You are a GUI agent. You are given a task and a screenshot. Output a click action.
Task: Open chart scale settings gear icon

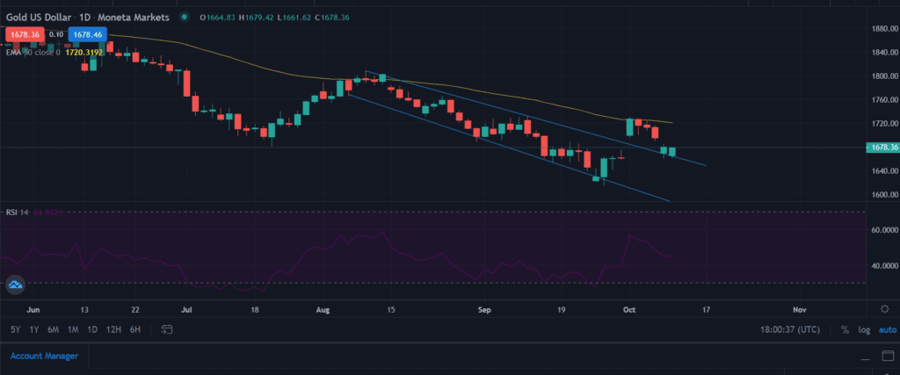885,309
